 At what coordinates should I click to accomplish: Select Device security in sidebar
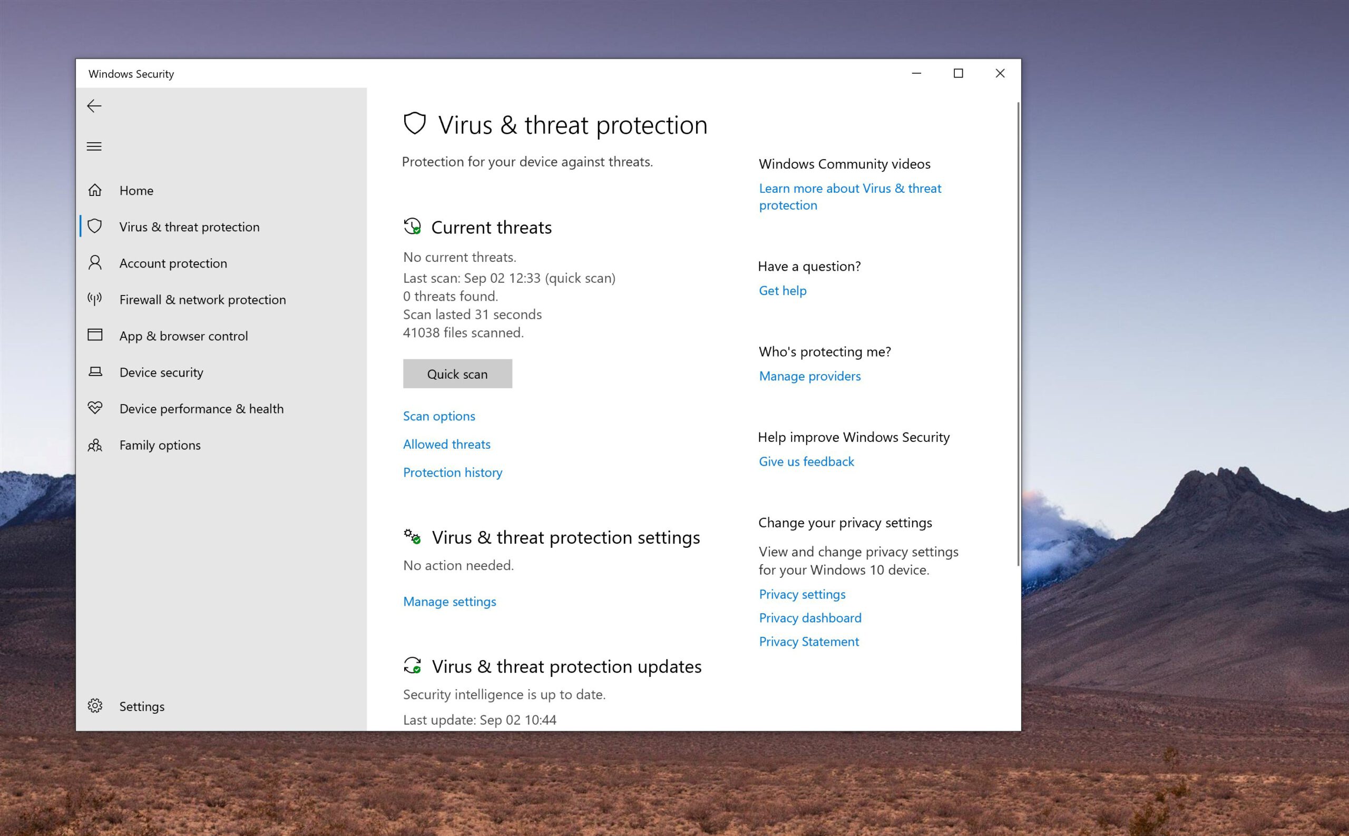pyautogui.click(x=221, y=372)
